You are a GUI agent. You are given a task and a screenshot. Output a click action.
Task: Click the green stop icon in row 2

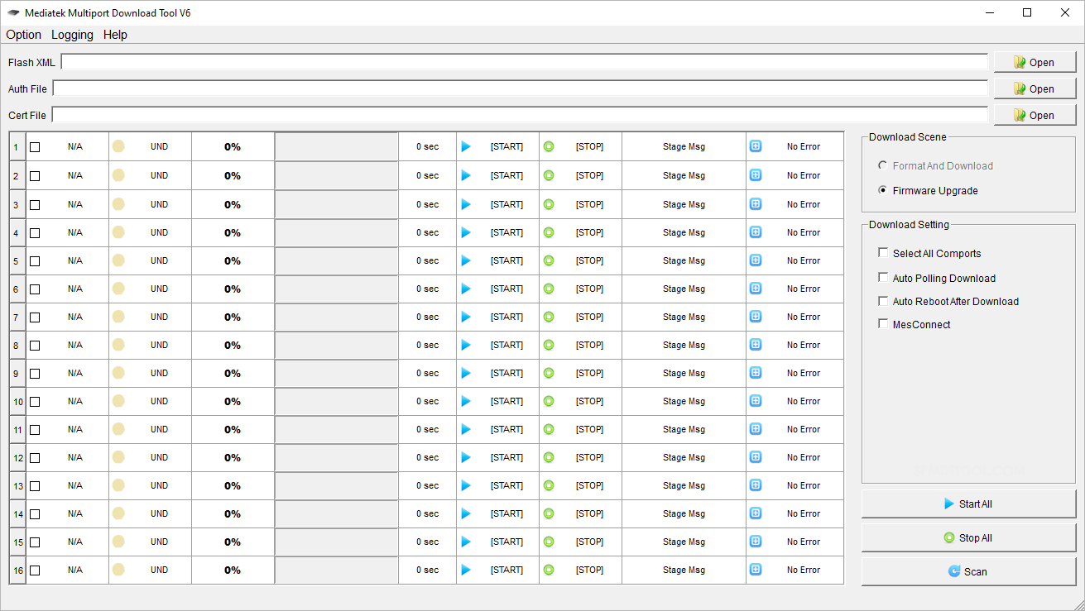point(549,175)
